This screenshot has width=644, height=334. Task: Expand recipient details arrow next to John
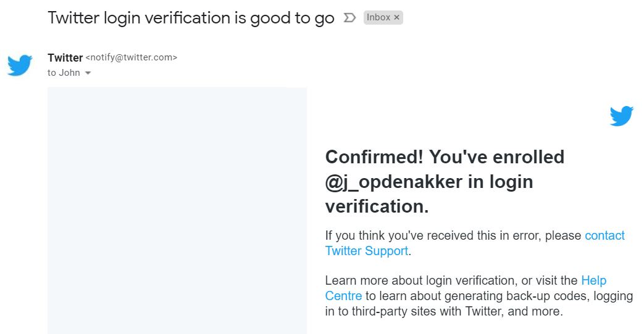(x=88, y=73)
